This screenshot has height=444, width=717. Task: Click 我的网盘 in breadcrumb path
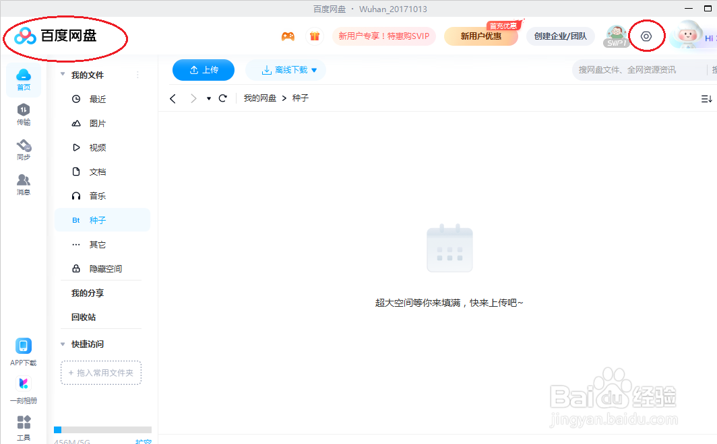click(259, 98)
